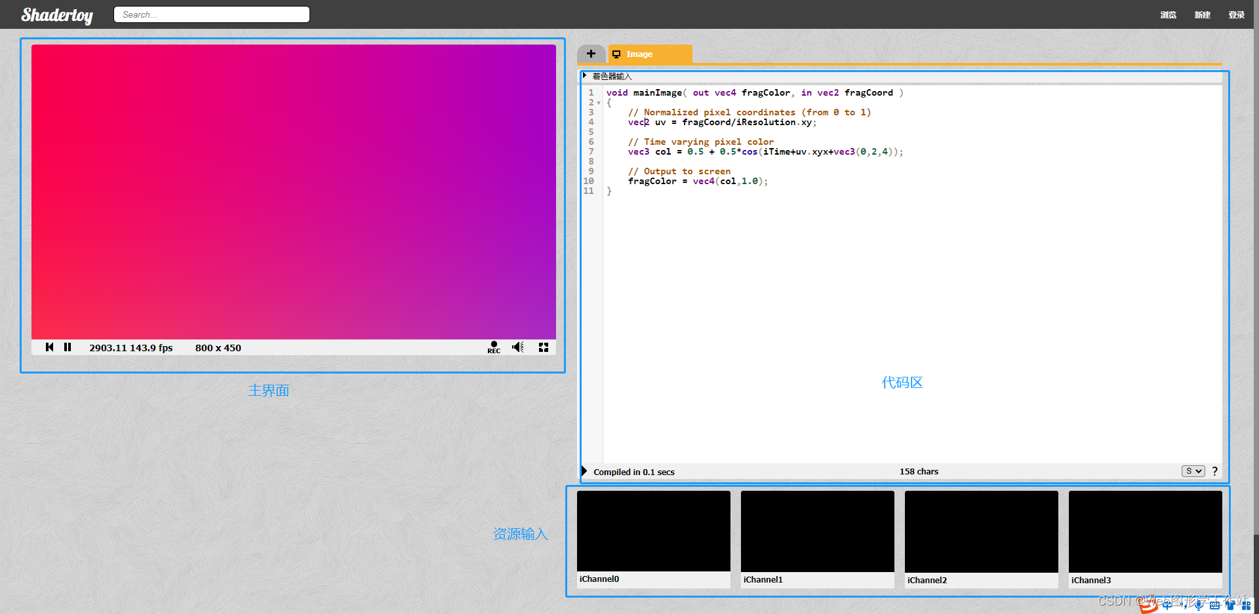Click the '158 chars' counter

(919, 471)
